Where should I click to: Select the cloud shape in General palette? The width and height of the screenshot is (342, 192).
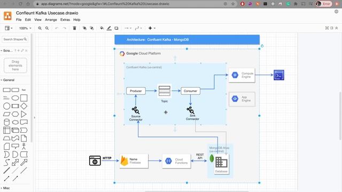click(x=15, y=122)
